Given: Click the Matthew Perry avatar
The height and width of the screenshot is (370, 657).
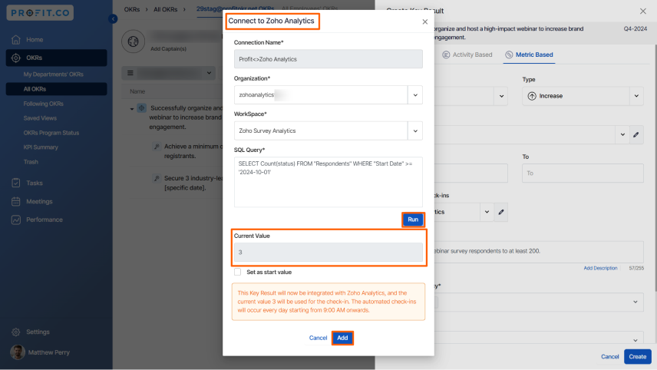Looking at the screenshot, I should coord(18,352).
